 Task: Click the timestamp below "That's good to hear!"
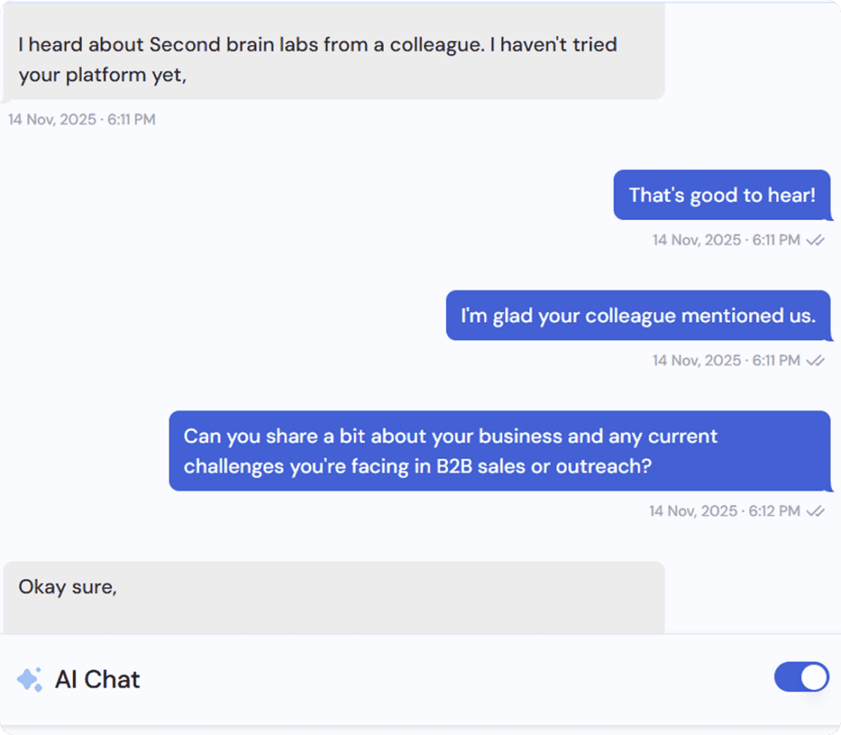pyautogui.click(x=725, y=240)
